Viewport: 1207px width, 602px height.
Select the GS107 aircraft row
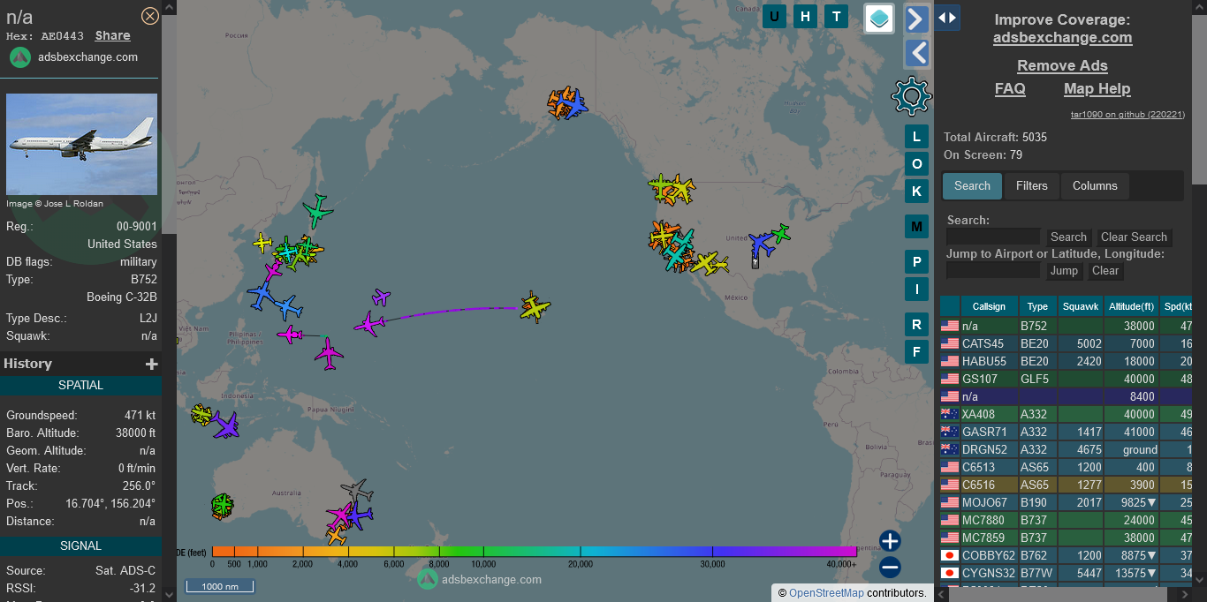click(x=1067, y=379)
